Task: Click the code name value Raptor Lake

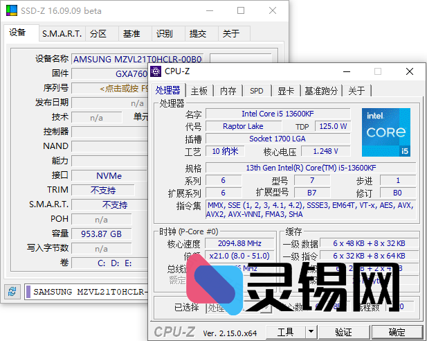Action: tap(243, 126)
